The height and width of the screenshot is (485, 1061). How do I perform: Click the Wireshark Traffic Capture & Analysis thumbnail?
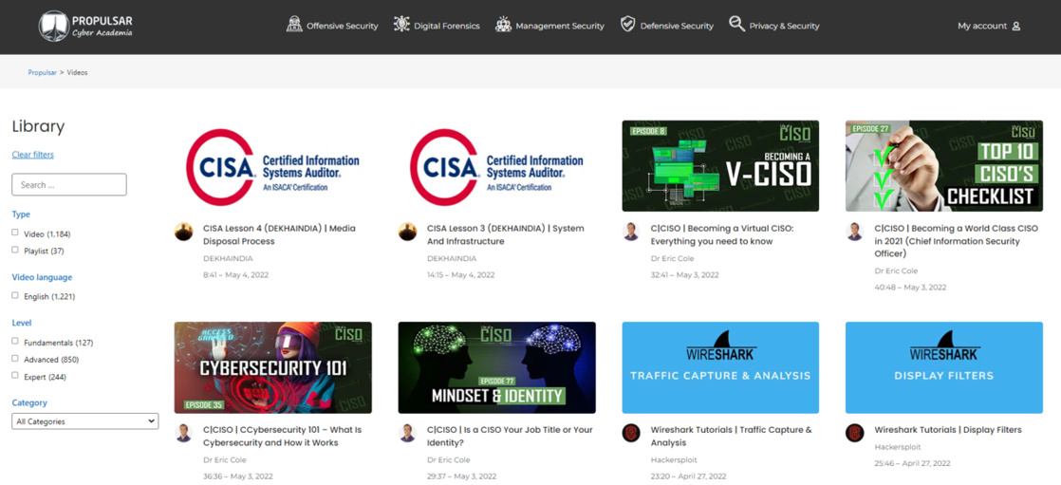[720, 367]
